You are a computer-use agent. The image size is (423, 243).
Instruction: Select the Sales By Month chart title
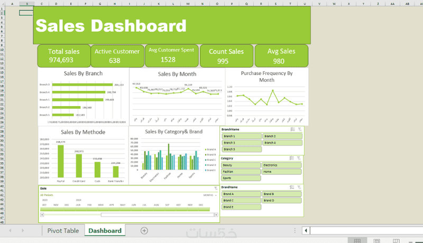tap(177, 74)
